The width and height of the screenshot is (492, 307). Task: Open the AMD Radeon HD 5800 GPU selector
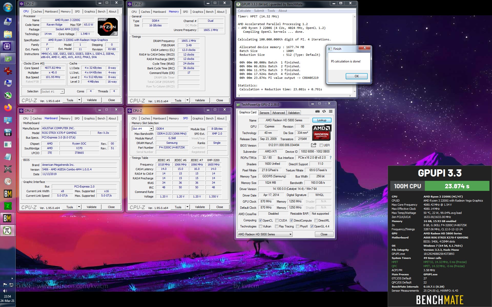pos(265,234)
